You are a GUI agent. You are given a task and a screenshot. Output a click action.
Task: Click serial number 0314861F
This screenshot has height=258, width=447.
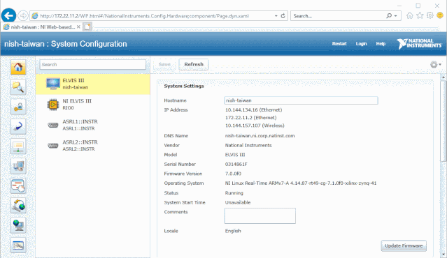(236, 165)
